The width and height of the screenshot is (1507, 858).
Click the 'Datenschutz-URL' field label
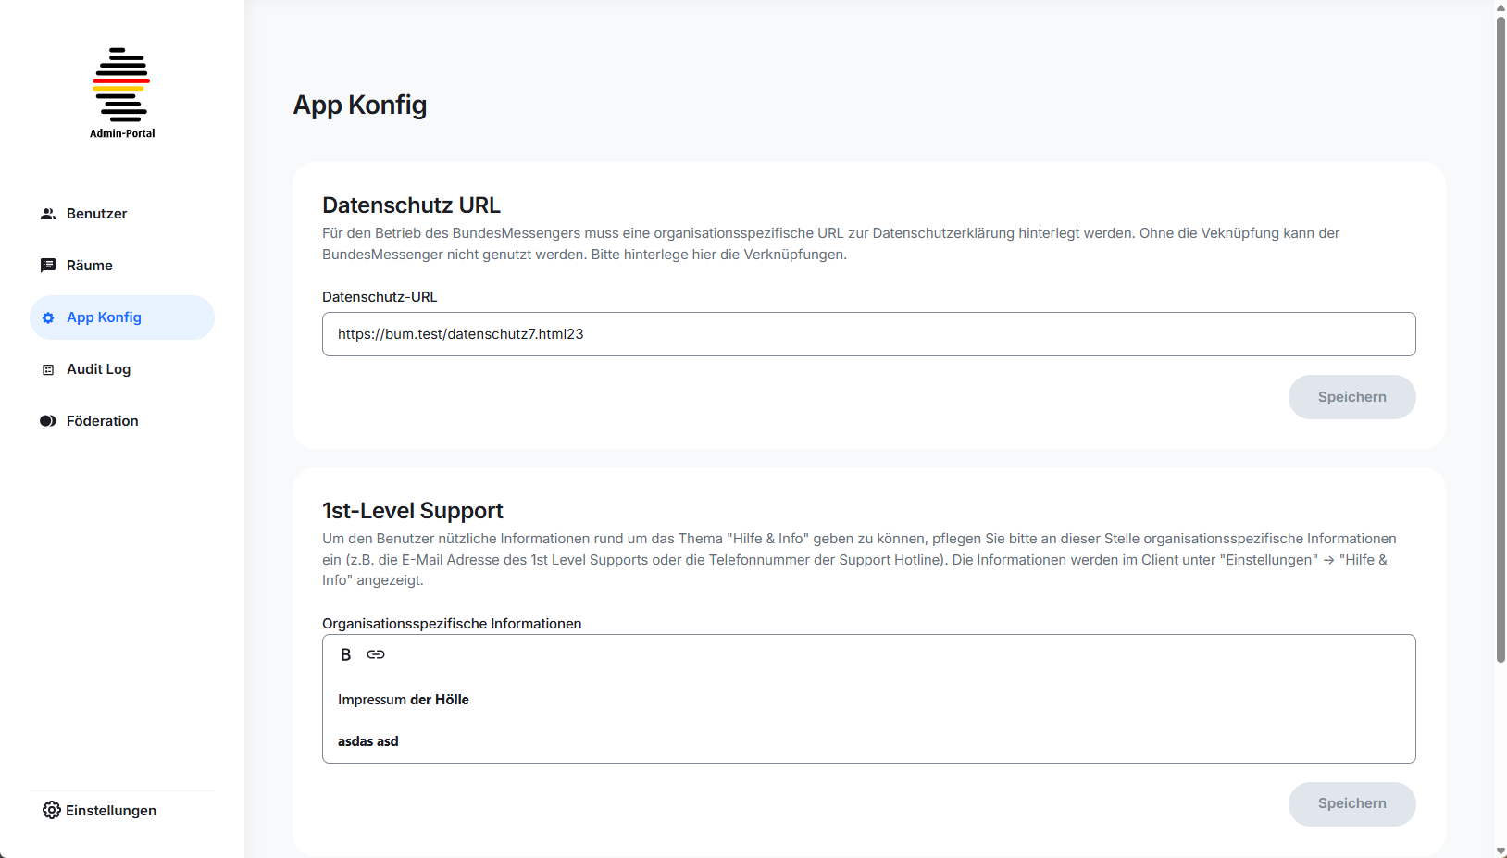(380, 297)
